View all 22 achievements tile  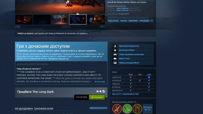pos(147,109)
